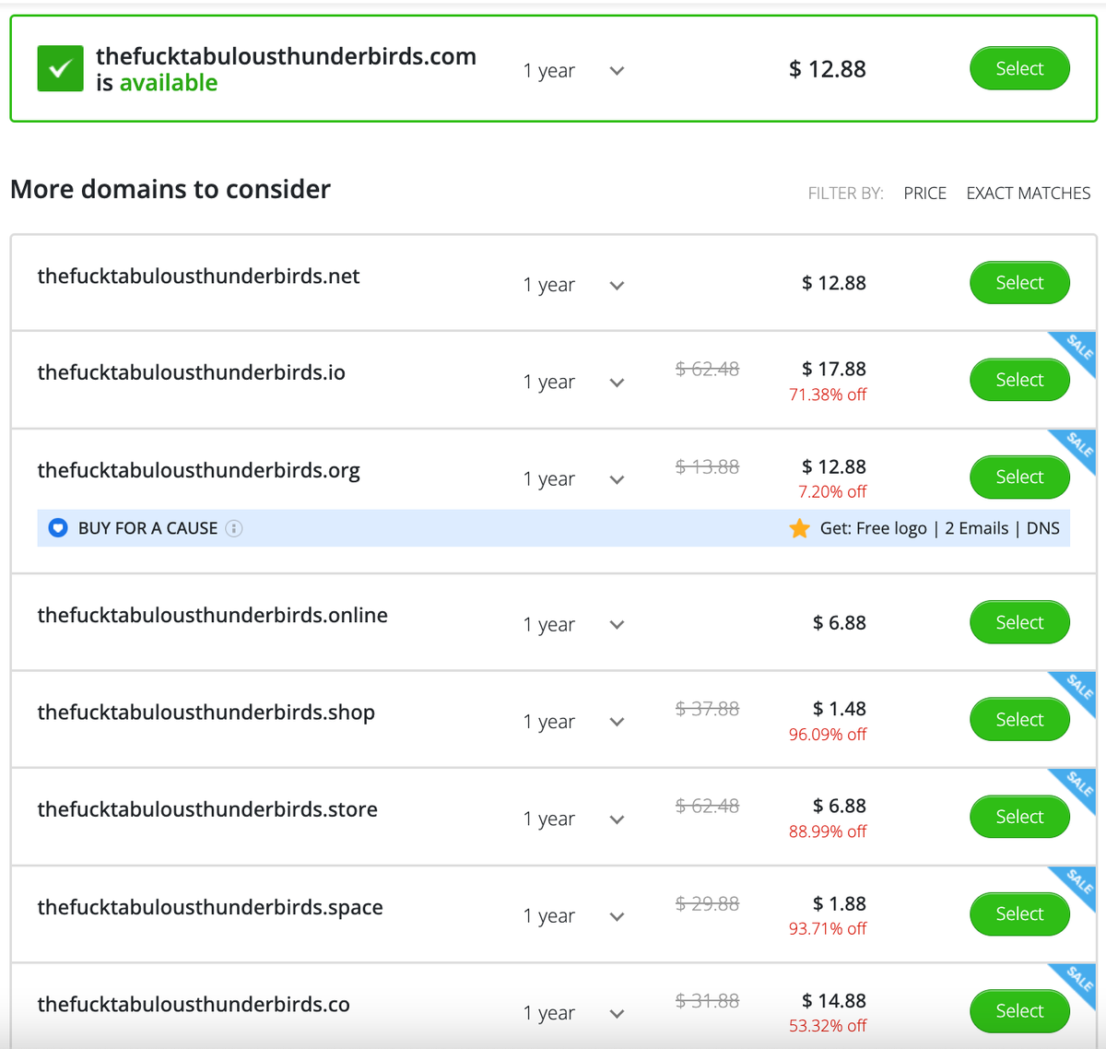
Task: Open the year selector for the .shop domain
Action: [x=617, y=722]
